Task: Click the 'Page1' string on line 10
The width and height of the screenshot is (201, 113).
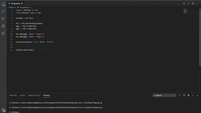Action: (39, 34)
